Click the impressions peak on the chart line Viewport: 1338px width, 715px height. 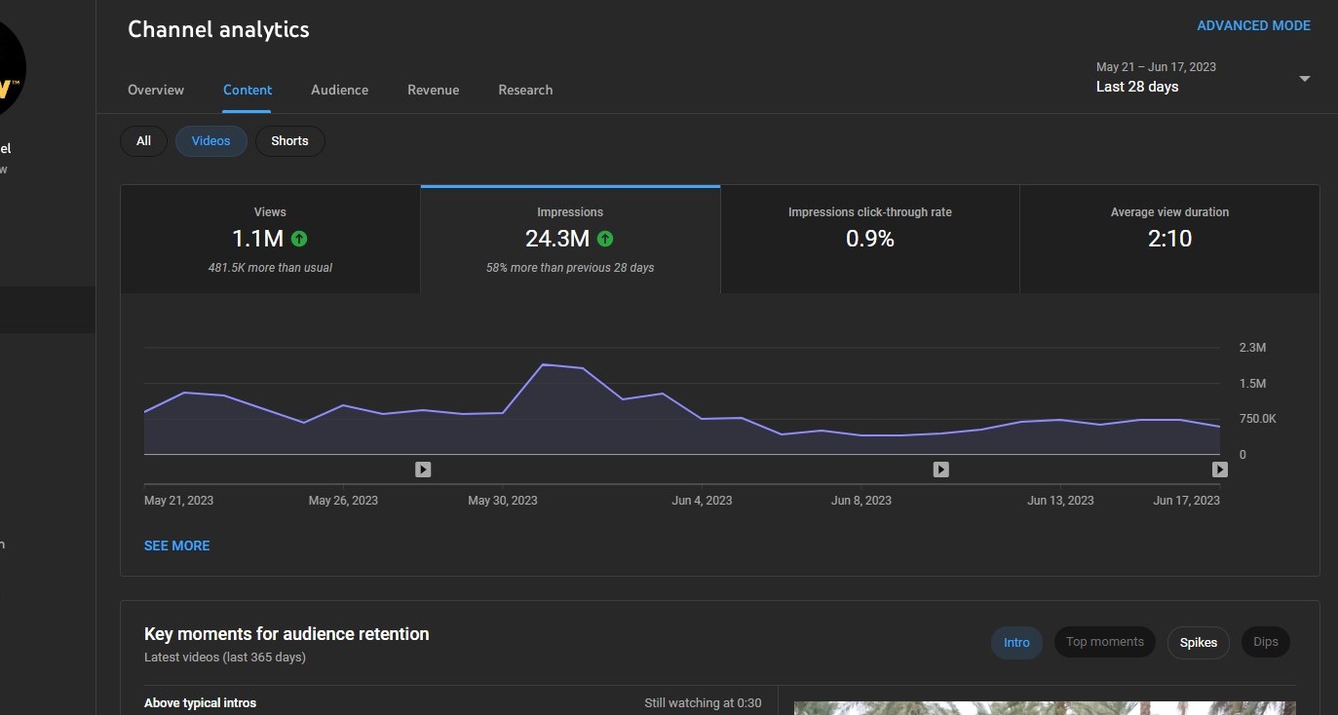coord(543,364)
